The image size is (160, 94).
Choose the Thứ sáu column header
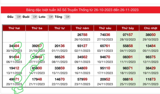click(105, 28)
